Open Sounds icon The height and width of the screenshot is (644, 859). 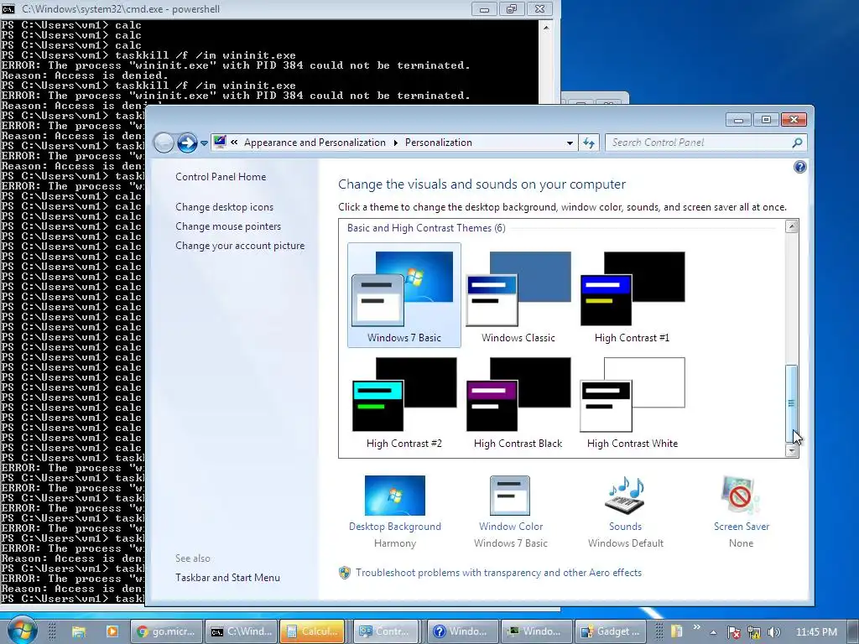point(625,495)
